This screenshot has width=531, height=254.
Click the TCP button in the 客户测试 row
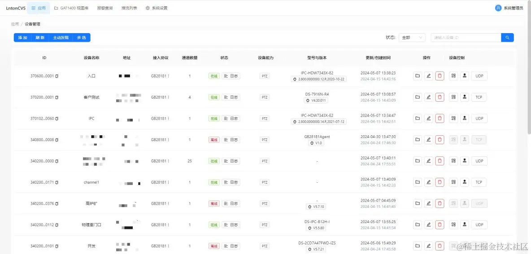(x=479, y=97)
